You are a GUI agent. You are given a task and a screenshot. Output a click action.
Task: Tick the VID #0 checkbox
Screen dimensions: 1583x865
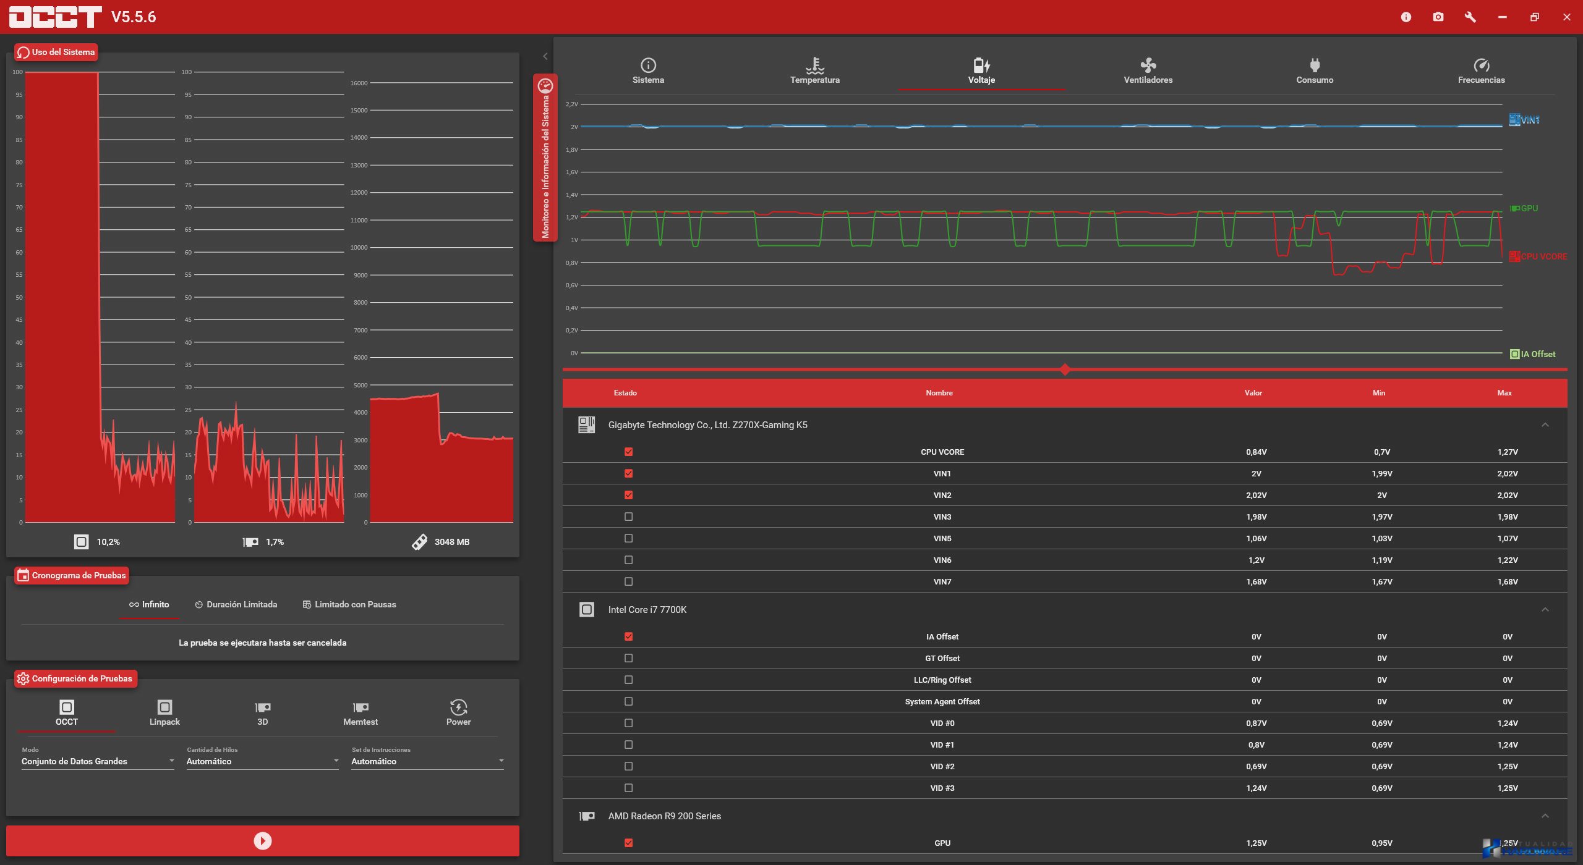coord(628,723)
